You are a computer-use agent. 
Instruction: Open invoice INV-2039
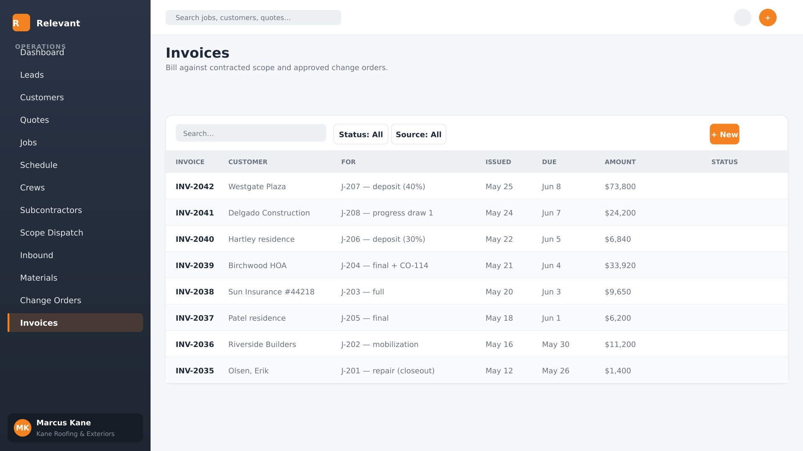tap(195, 266)
